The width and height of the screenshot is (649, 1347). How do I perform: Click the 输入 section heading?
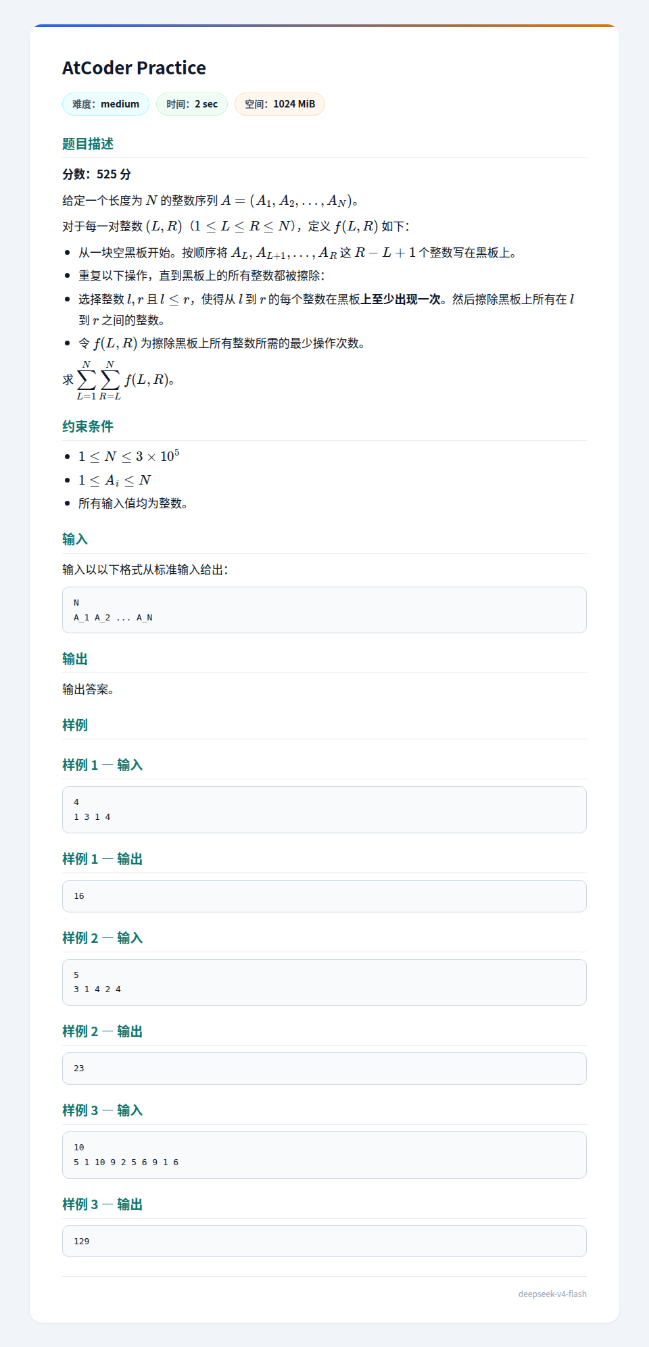[x=75, y=539]
